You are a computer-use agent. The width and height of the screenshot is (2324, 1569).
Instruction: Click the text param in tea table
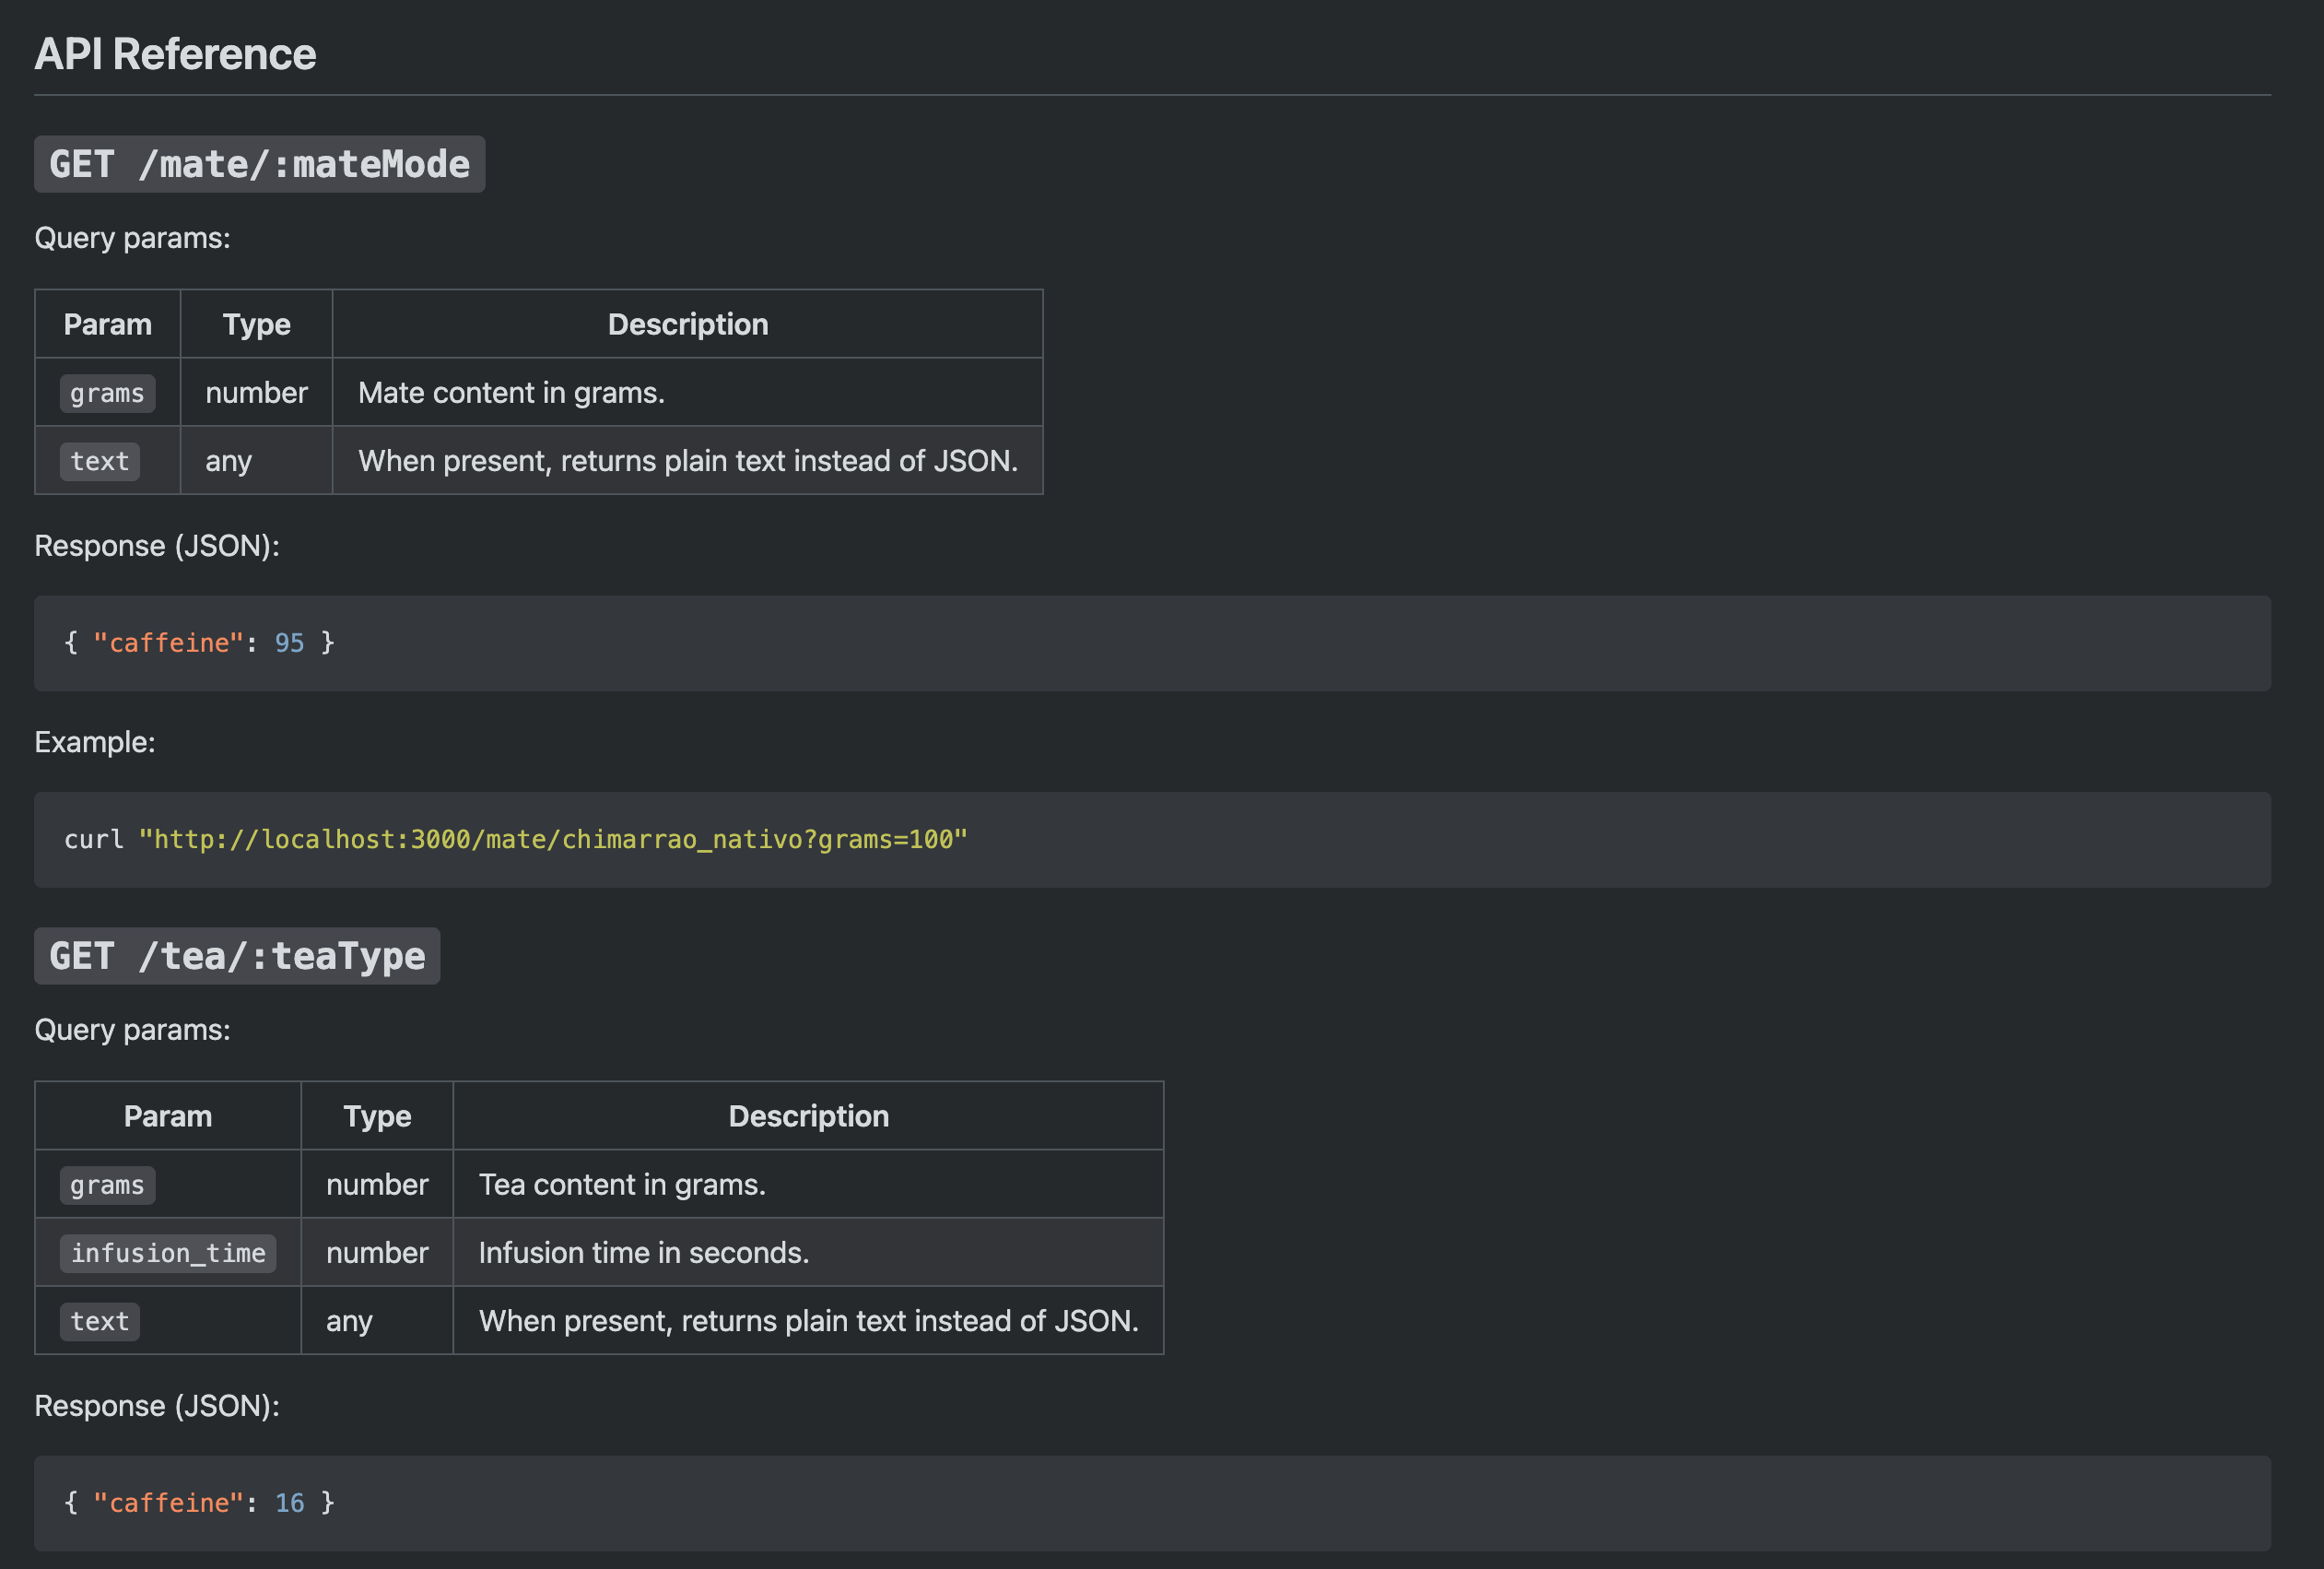[x=100, y=1321]
